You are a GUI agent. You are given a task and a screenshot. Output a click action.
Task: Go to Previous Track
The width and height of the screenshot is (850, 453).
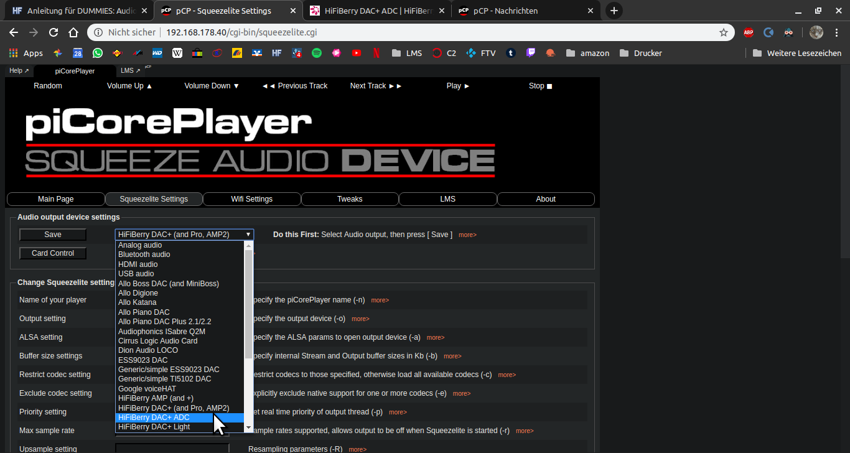295,86
